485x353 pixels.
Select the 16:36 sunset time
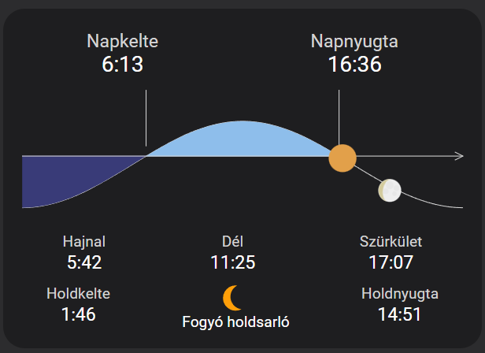(355, 65)
